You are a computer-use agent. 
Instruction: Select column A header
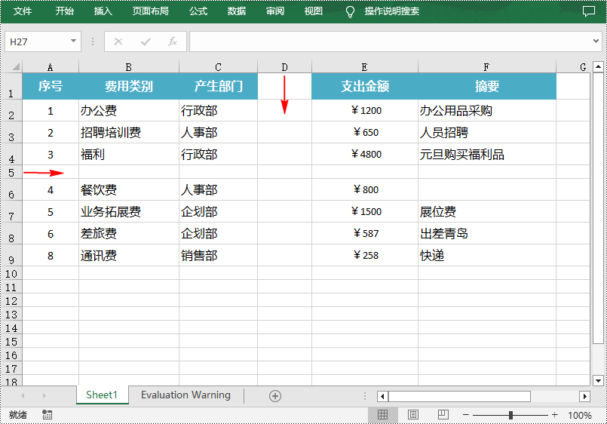pyautogui.click(x=51, y=67)
